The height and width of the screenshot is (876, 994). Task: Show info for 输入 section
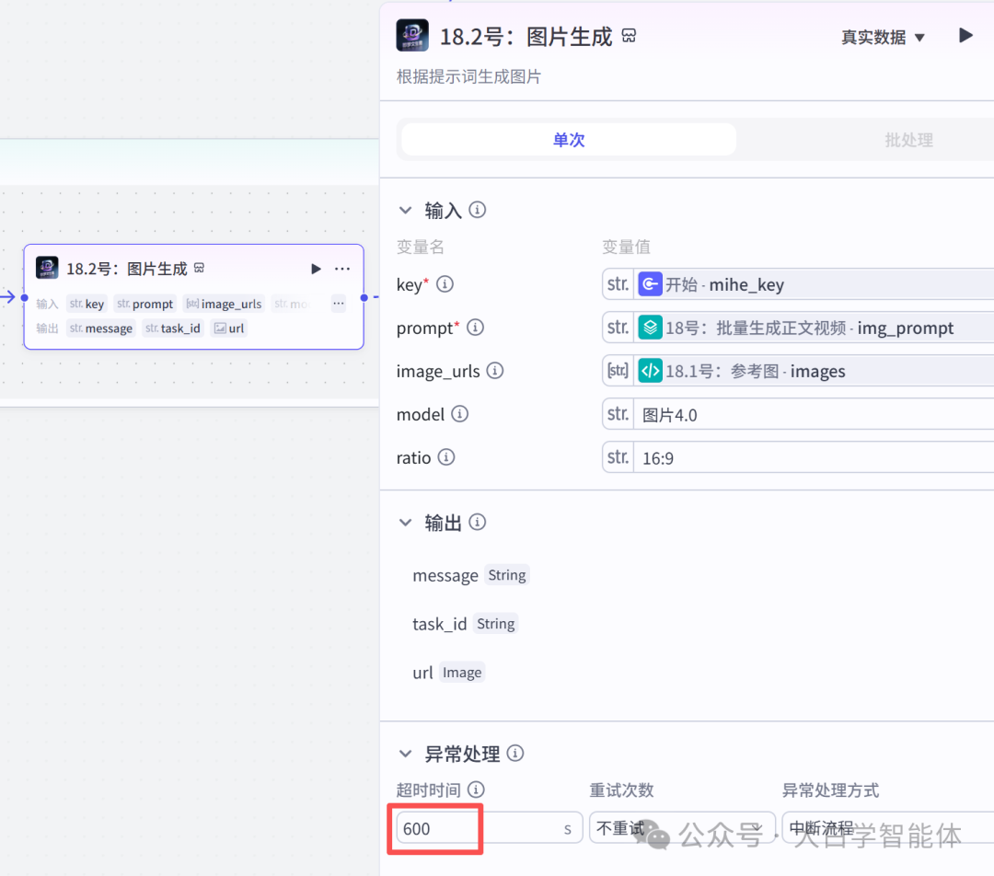(478, 209)
